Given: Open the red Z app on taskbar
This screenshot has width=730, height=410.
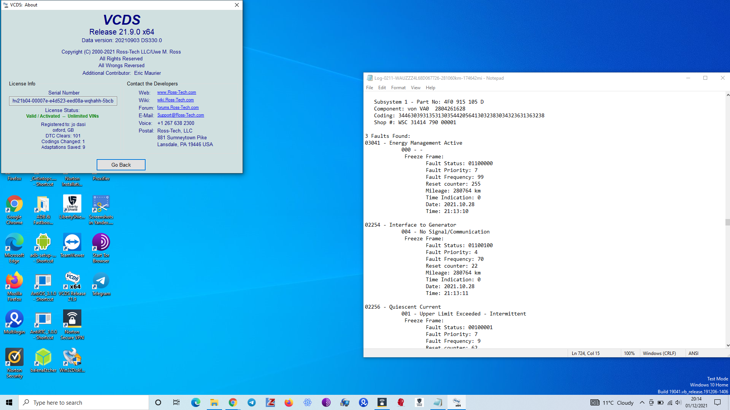Looking at the screenshot, I should (270, 402).
